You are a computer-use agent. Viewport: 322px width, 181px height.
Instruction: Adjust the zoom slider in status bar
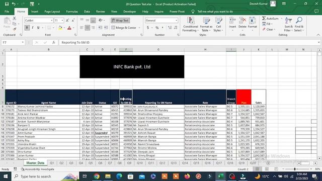click(295, 169)
